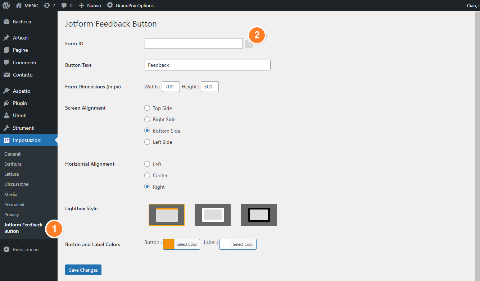Open the Generali settings submenu item
480x281 pixels.
click(13, 154)
